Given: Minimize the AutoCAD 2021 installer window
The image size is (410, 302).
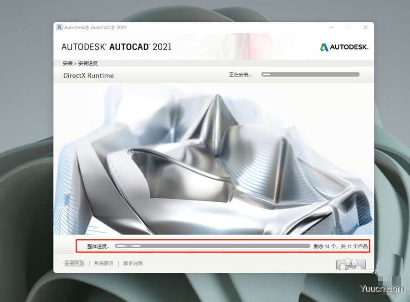Looking at the screenshot, I should tap(331, 27).
